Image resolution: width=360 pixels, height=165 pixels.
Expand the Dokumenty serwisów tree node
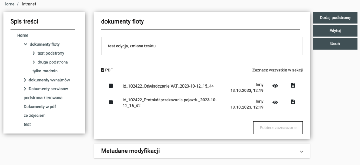click(x=25, y=89)
